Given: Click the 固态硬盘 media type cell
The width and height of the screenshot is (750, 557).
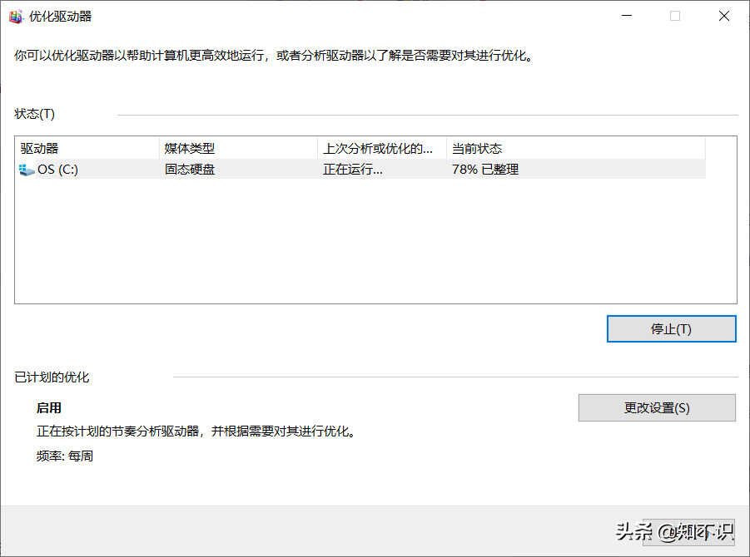Looking at the screenshot, I should (x=190, y=170).
